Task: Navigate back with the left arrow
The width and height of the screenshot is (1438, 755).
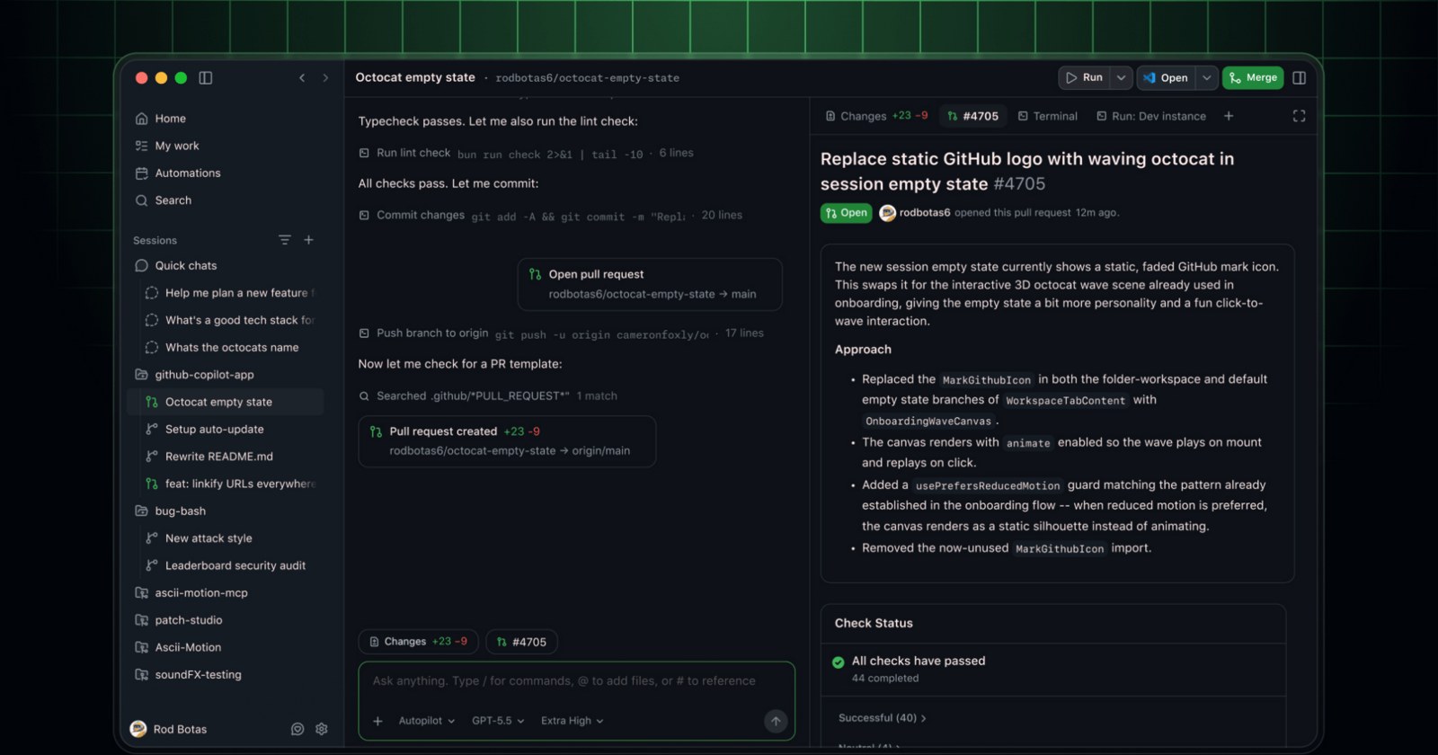Action: 302,78
